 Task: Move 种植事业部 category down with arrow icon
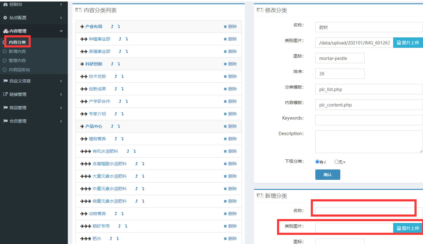point(127,39)
